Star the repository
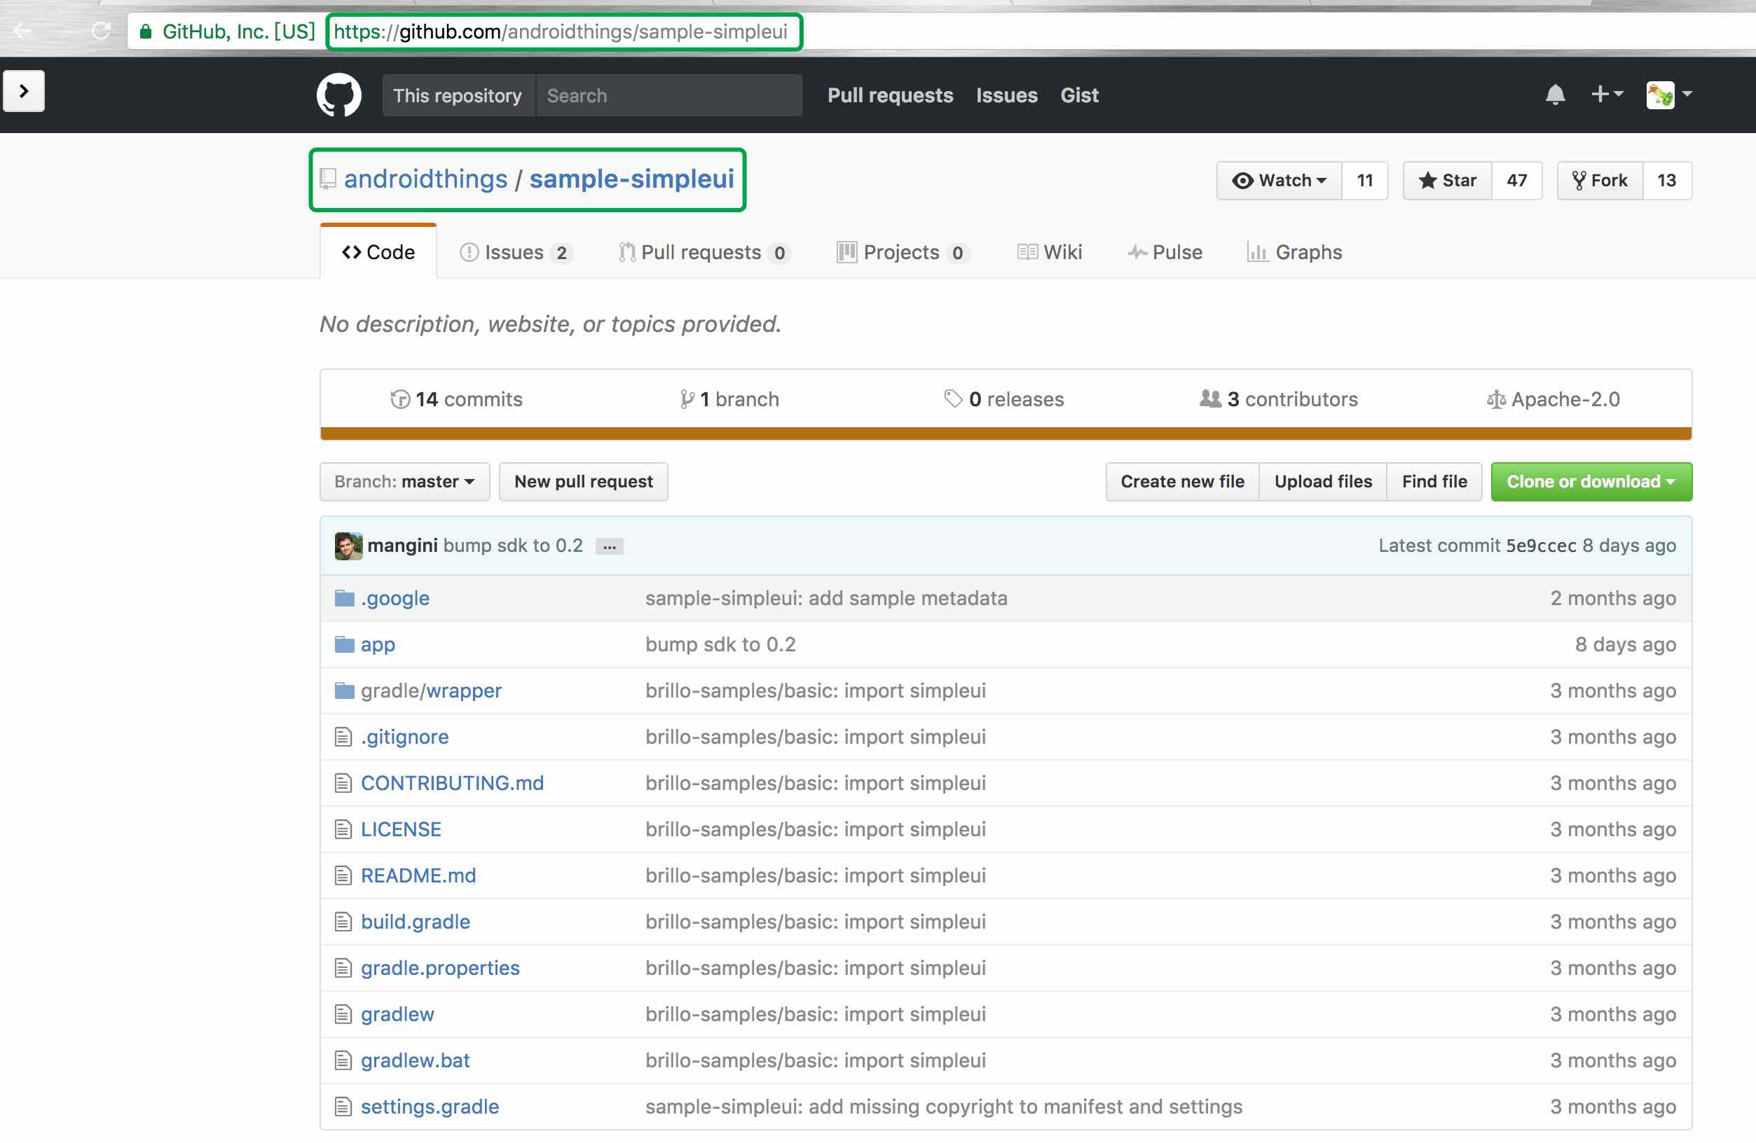1756x1143 pixels. pyautogui.click(x=1447, y=181)
